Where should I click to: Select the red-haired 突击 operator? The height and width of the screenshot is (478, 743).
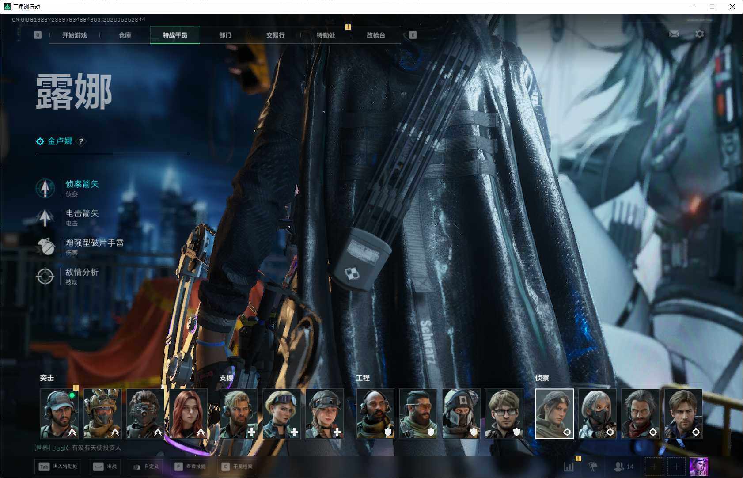point(188,414)
